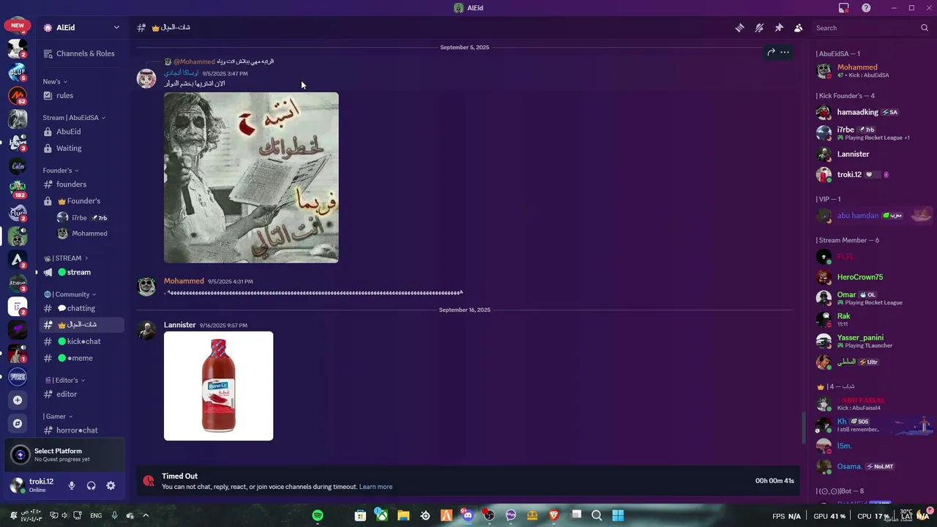Image resolution: width=937 pixels, height=527 pixels.
Task: Open the hot sauce bottle image
Action: (218, 386)
